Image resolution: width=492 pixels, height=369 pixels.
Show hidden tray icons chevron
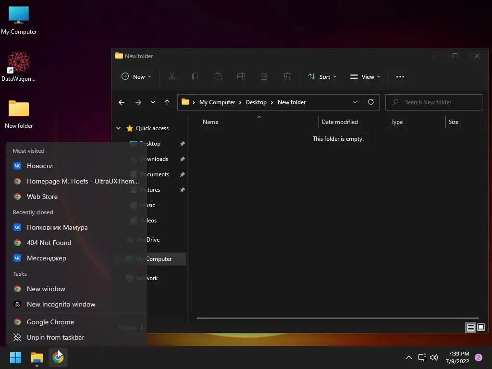(x=409, y=357)
